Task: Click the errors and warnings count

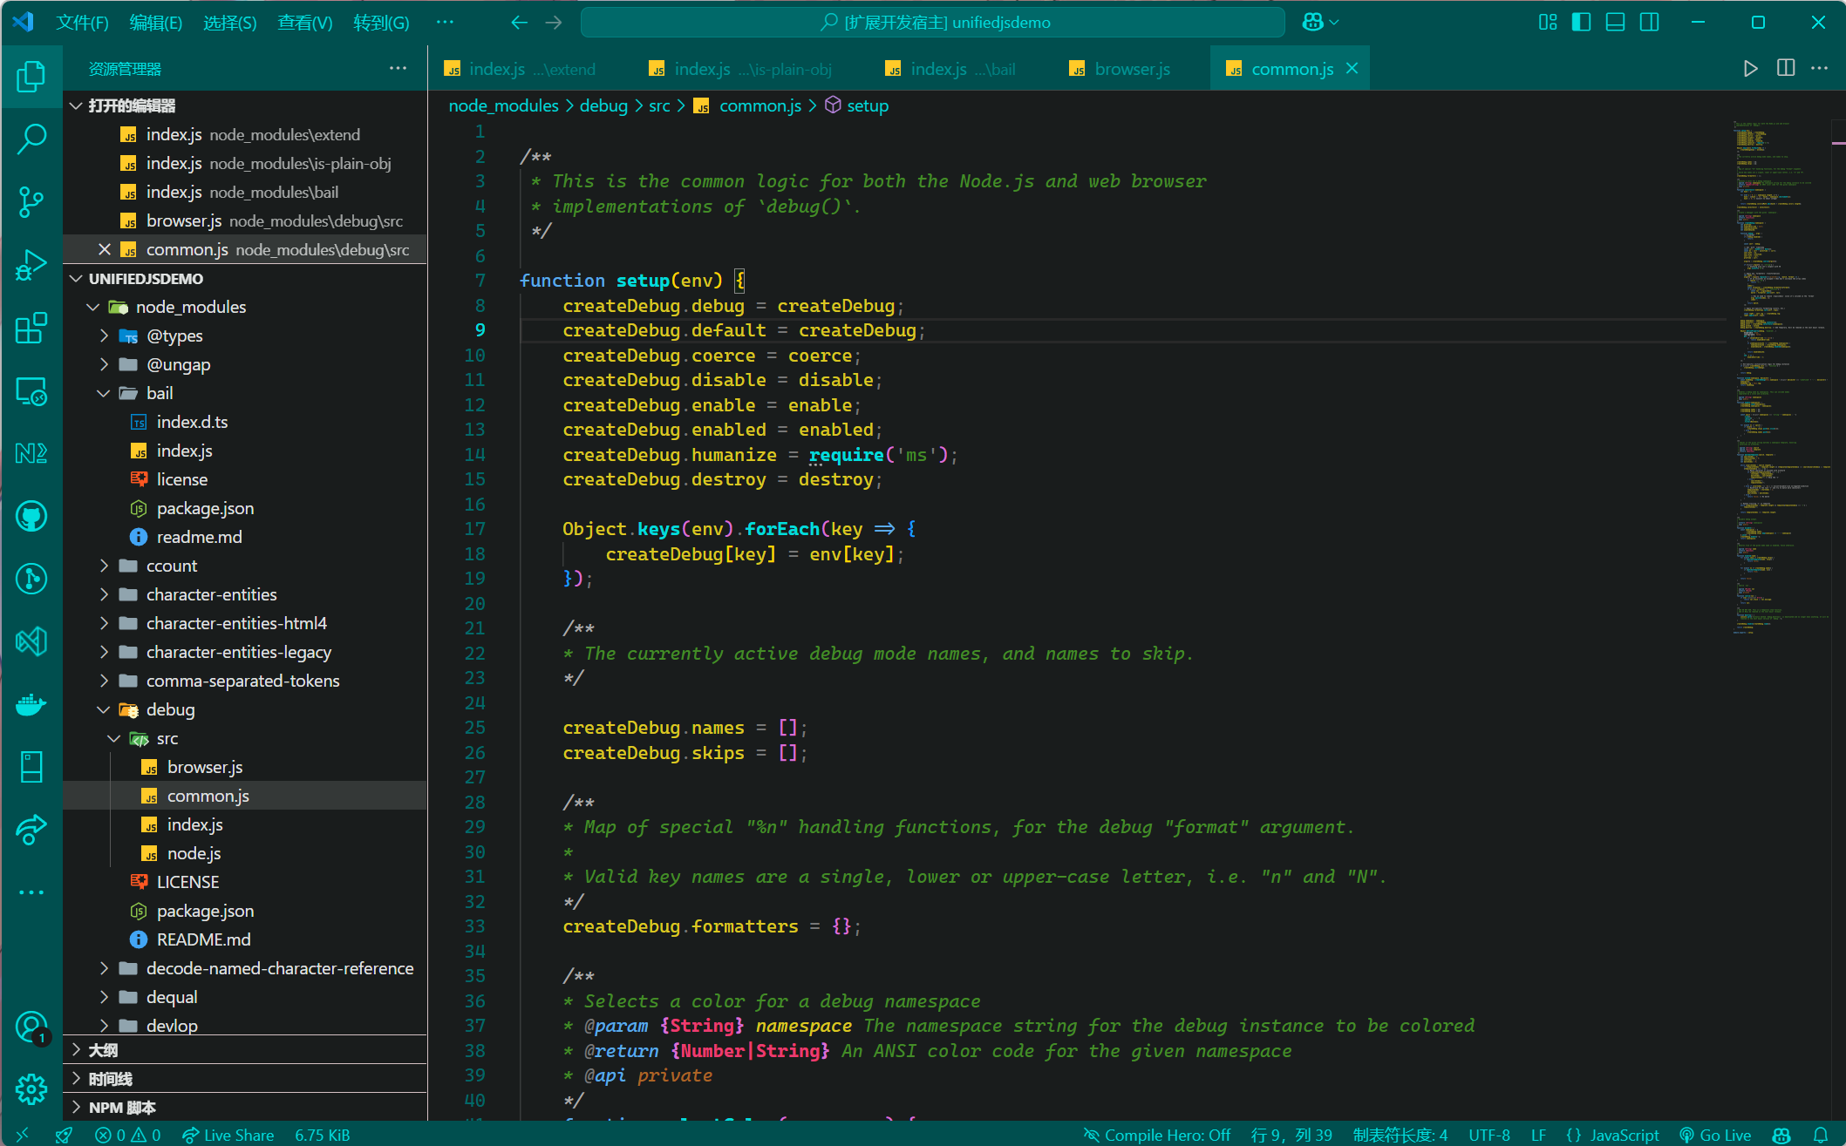Action: pos(128,1135)
